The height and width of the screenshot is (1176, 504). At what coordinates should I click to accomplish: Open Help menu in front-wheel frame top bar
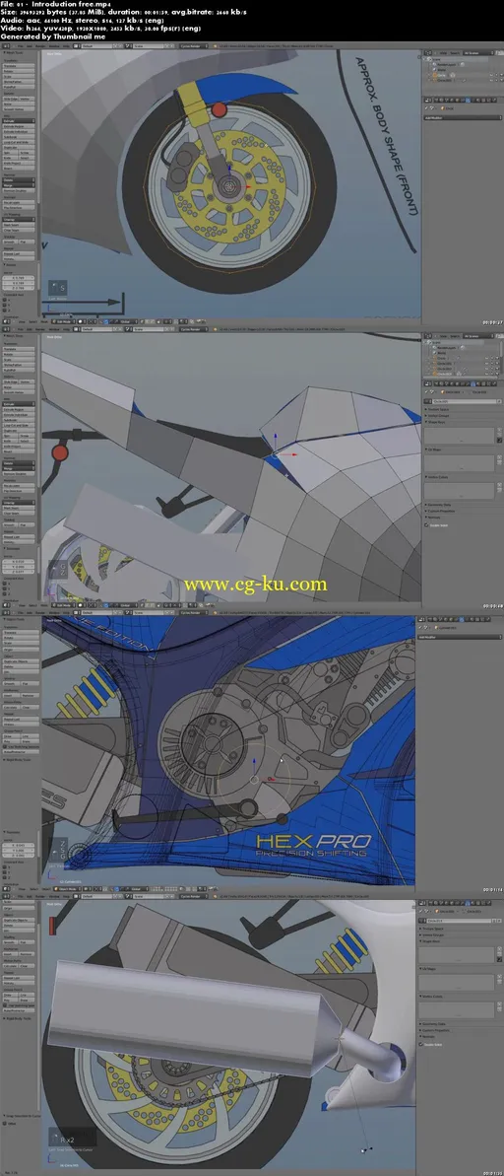pyautogui.click(x=66, y=45)
